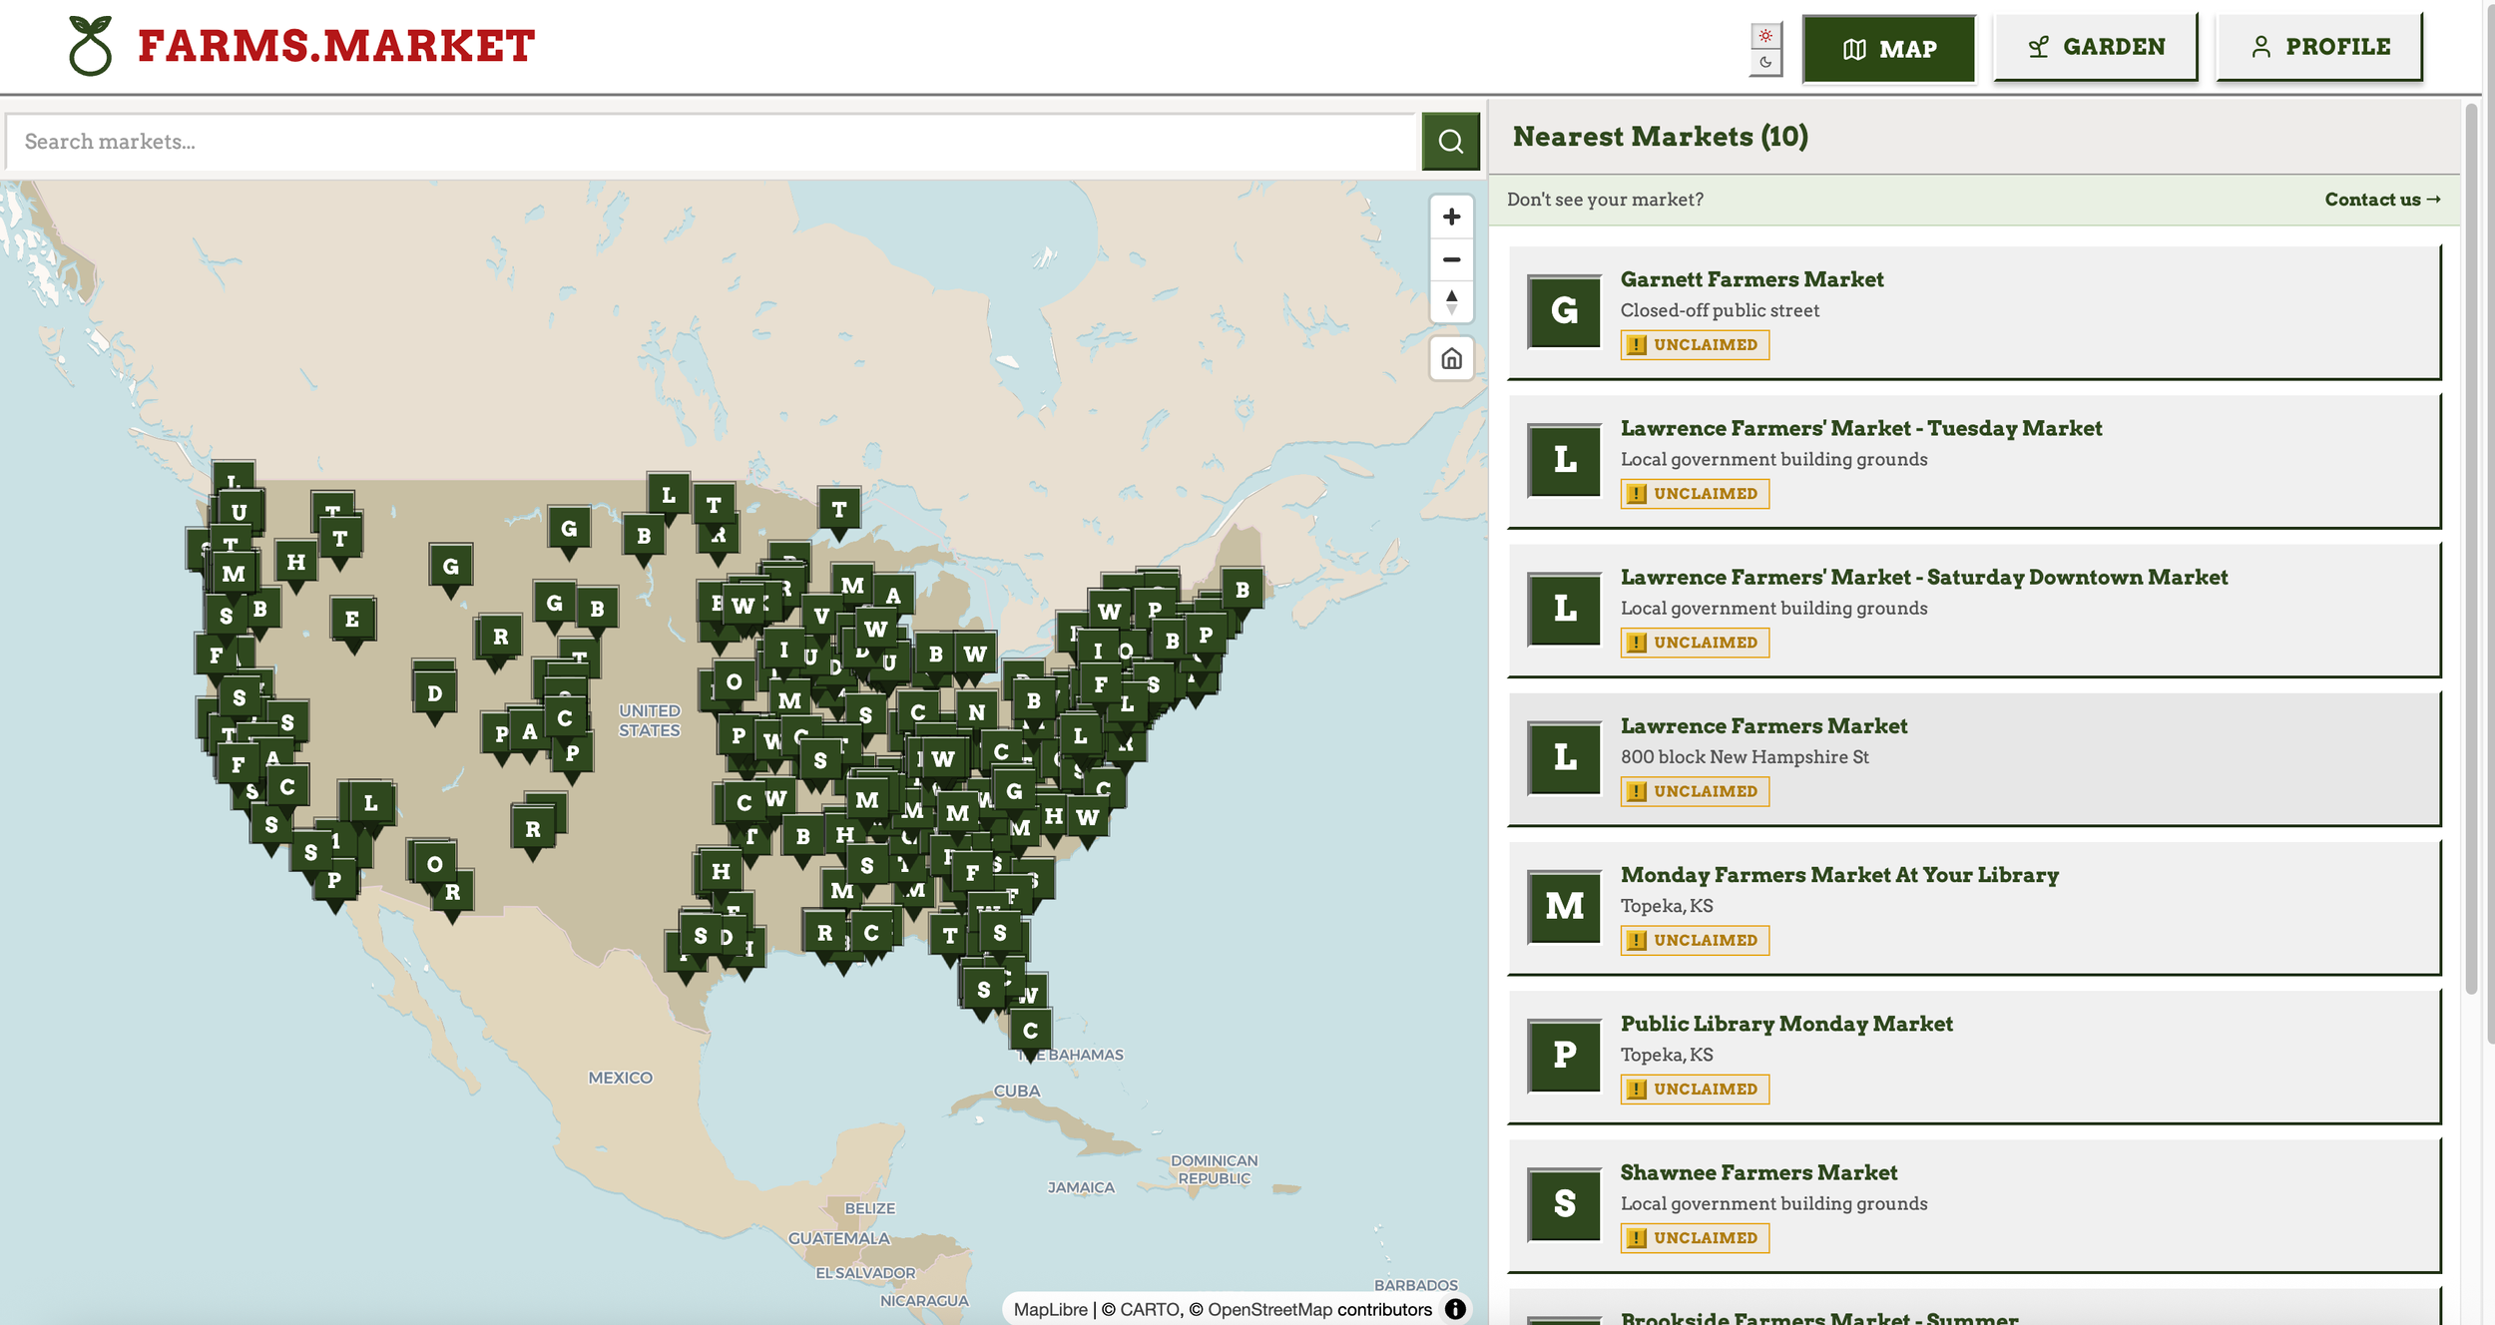Click Unclaimed badge on Monday Farmers Market
This screenshot has height=1325, width=2495.
coord(1695,940)
